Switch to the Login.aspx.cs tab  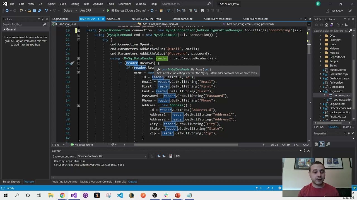tap(60, 19)
